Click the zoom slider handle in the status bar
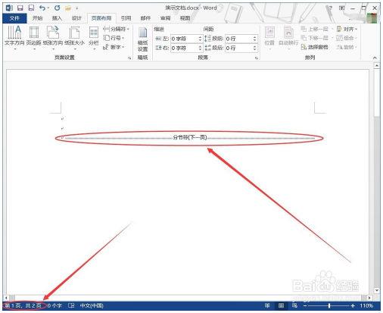This screenshot has height=313, width=383. pos(329,305)
